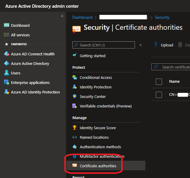Image resolution: width=190 pixels, height=178 pixels.
Task: Collapse the left navigation sidebar
Action: [x=62, y=16]
